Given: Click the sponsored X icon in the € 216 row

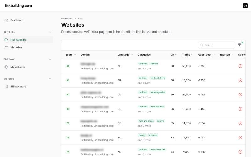Looking at the screenshot, I should coord(240,152).
